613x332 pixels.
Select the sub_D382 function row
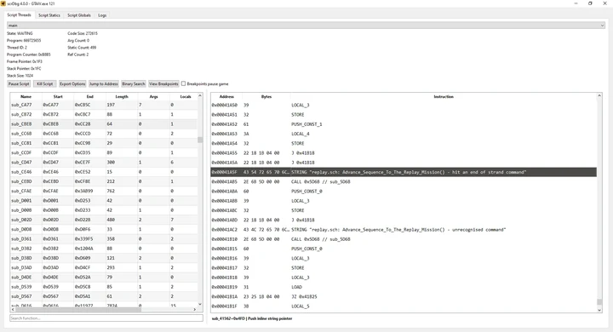[104, 249]
